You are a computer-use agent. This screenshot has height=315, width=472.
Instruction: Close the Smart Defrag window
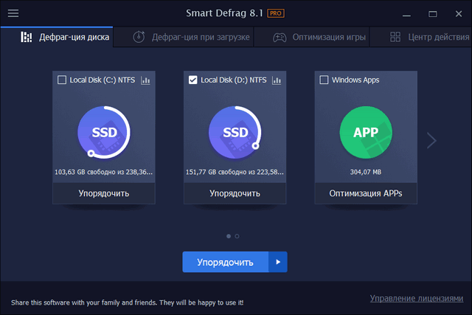pyautogui.click(x=459, y=14)
